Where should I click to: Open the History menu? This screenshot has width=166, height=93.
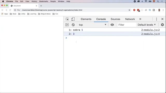click(34, 1)
